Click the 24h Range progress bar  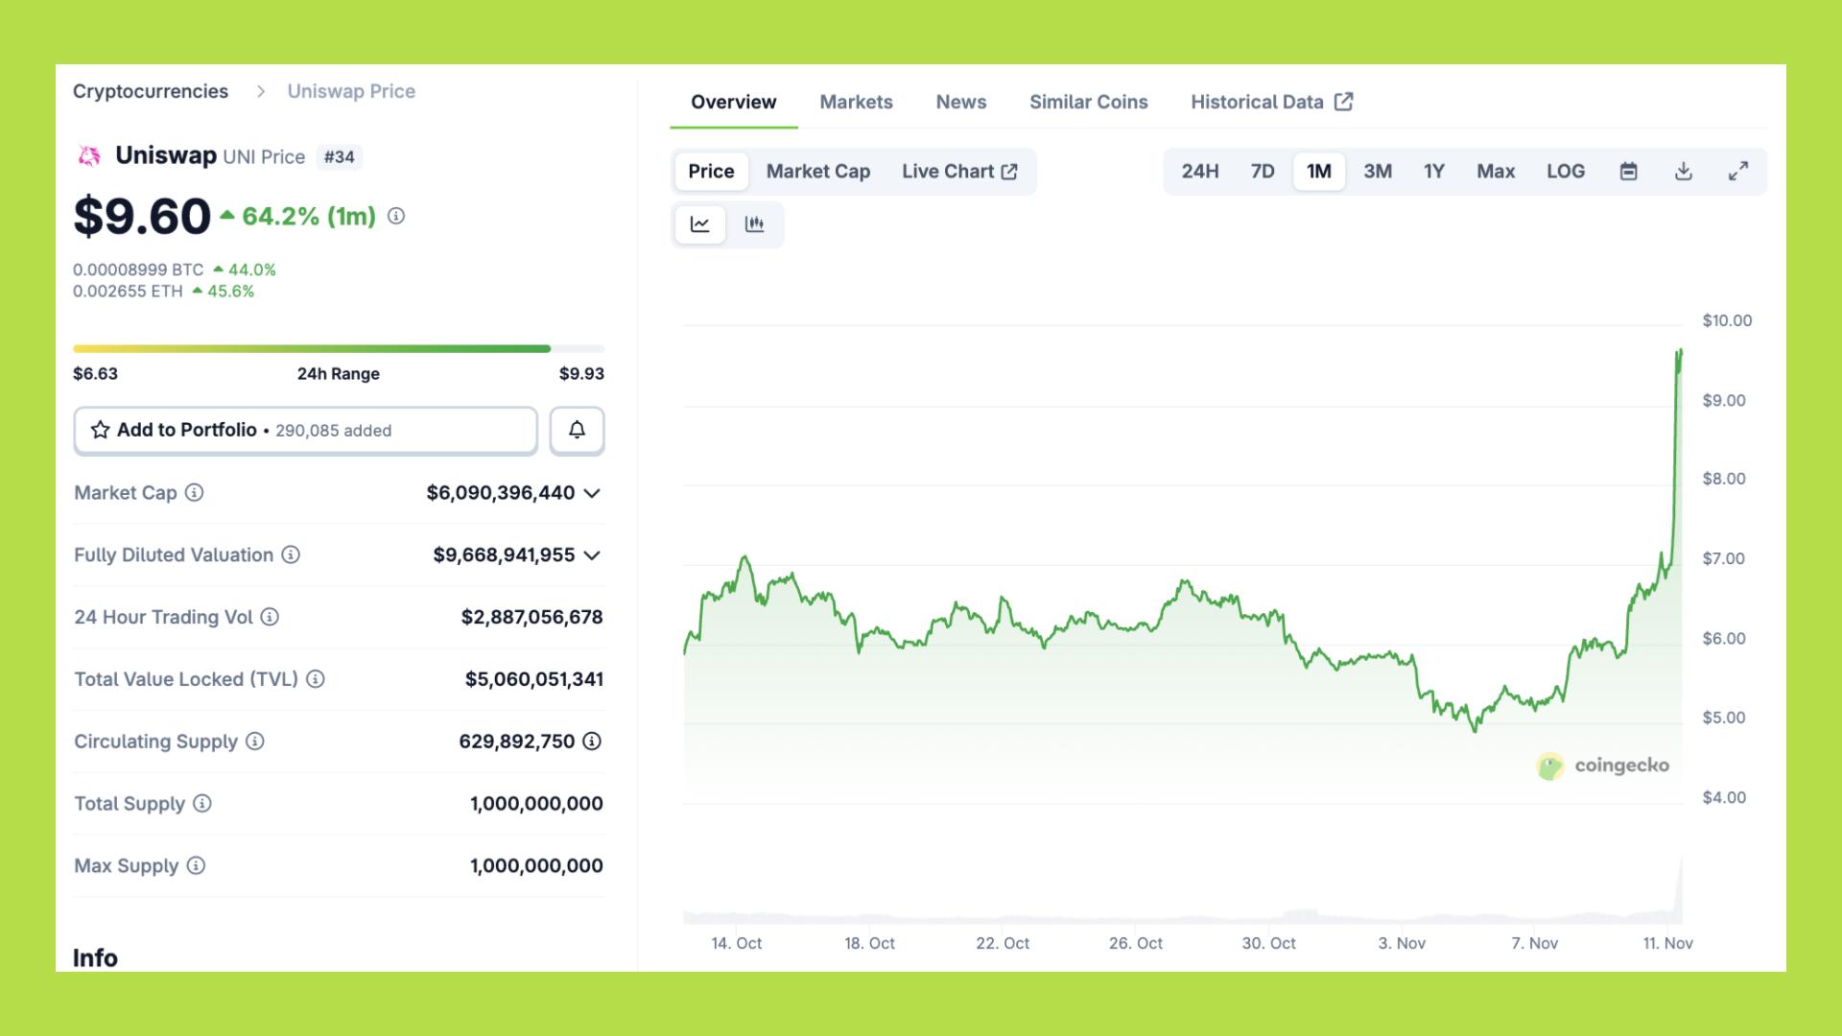[338, 349]
